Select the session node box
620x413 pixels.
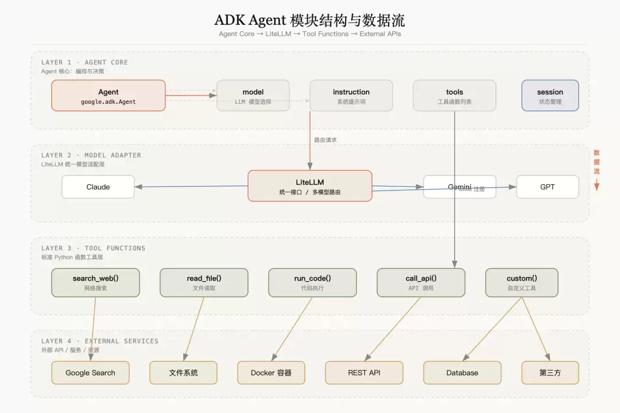click(x=550, y=96)
